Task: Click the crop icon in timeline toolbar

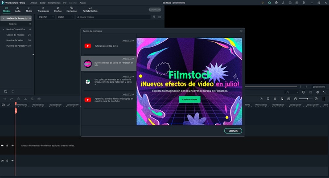Action: pyautogui.click(x=32, y=99)
